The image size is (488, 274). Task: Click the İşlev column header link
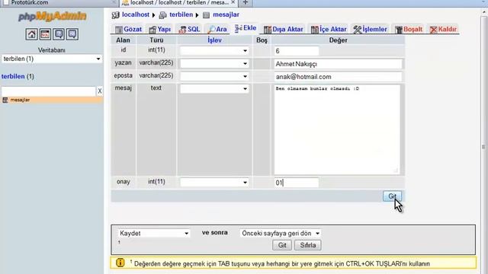(214, 40)
